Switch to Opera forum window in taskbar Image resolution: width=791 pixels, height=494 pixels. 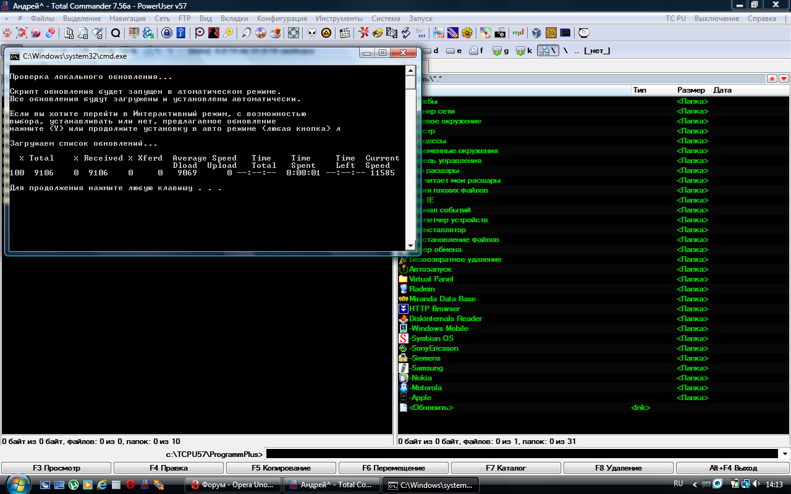(x=233, y=485)
